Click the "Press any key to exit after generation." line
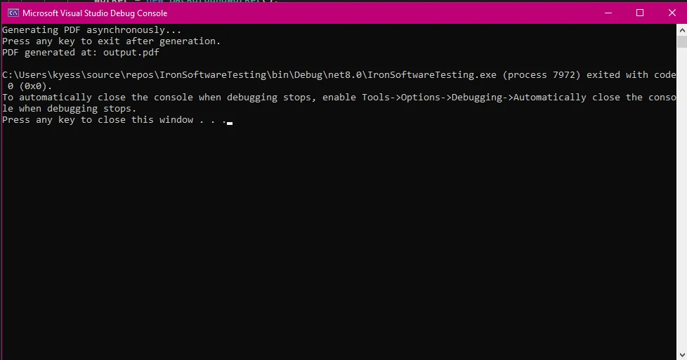The width and height of the screenshot is (687, 360). [x=111, y=41]
